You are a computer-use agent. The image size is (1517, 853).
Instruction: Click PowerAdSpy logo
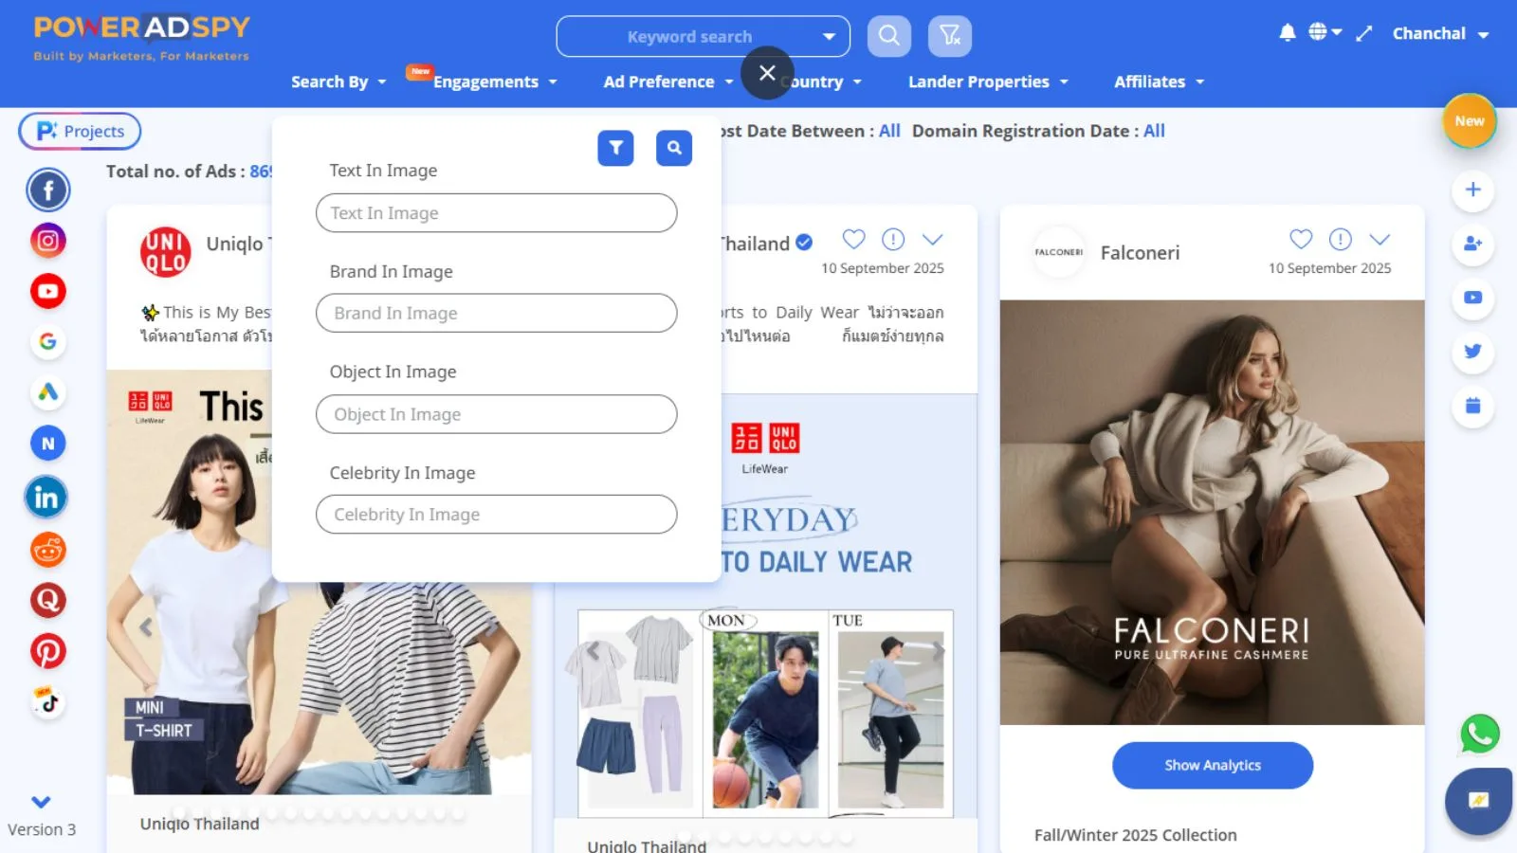click(142, 38)
